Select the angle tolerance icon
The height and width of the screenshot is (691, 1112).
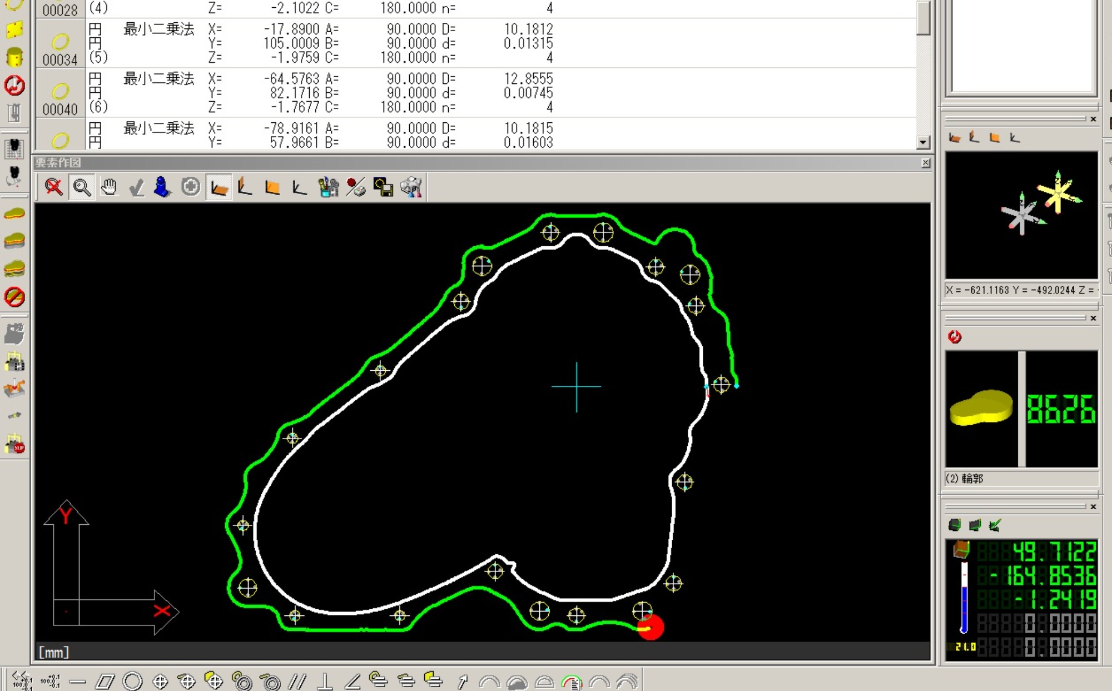pyautogui.click(x=353, y=681)
